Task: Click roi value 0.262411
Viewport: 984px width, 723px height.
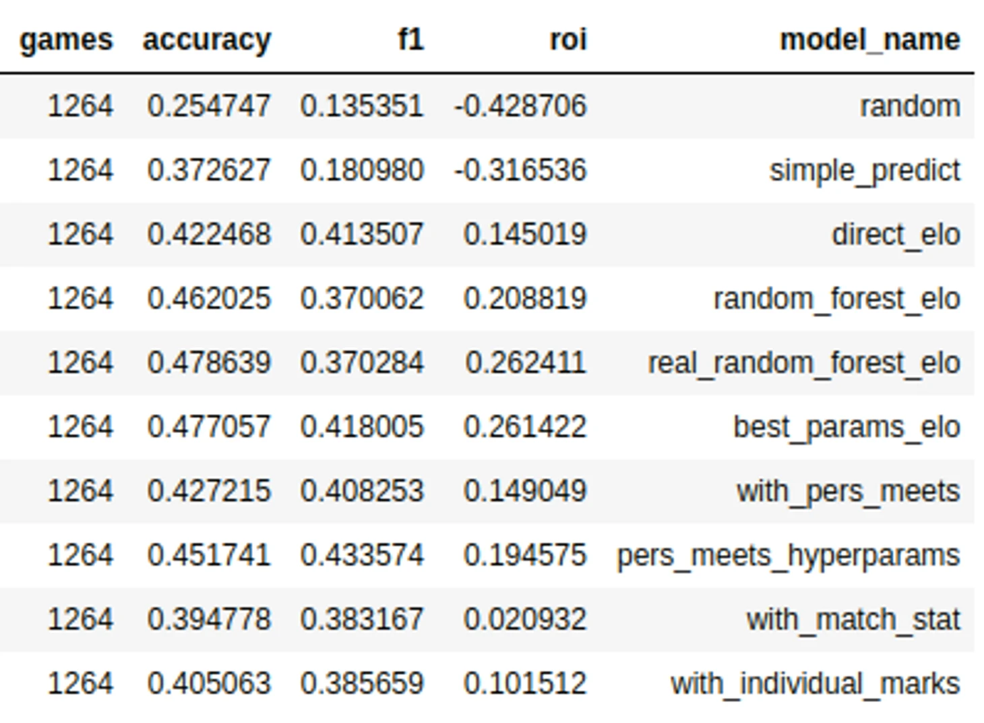Action: click(525, 363)
